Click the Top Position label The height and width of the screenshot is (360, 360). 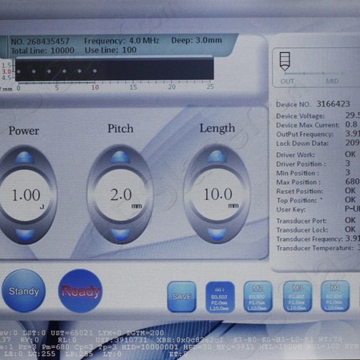[x=297, y=200]
